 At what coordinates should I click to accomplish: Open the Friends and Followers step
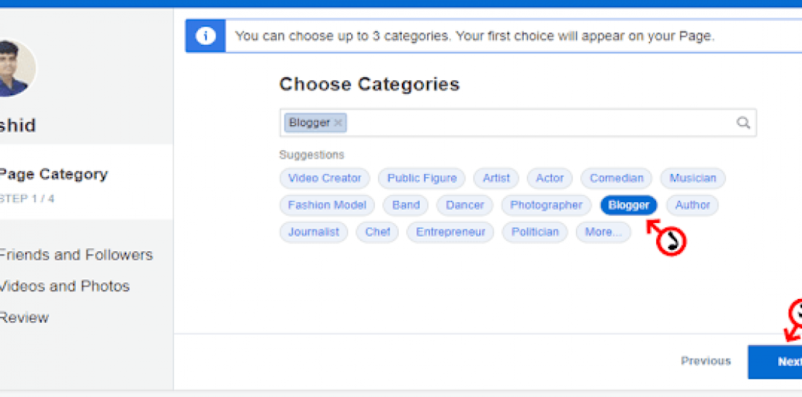tap(75, 255)
